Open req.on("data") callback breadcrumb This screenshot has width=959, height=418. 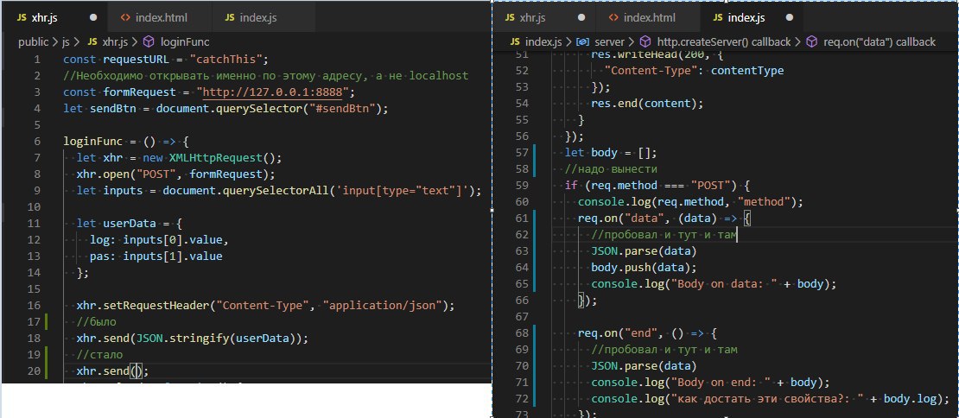pyautogui.click(x=880, y=41)
